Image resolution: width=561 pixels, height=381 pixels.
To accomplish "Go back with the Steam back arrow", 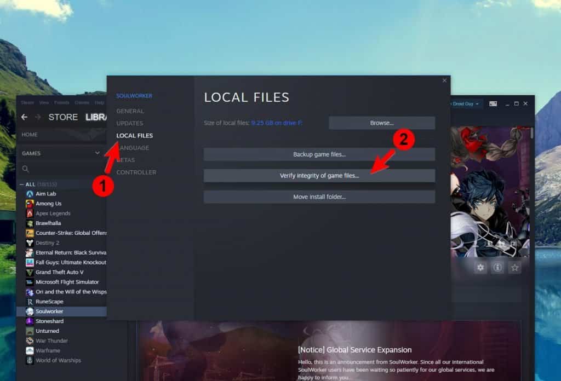I will point(24,117).
